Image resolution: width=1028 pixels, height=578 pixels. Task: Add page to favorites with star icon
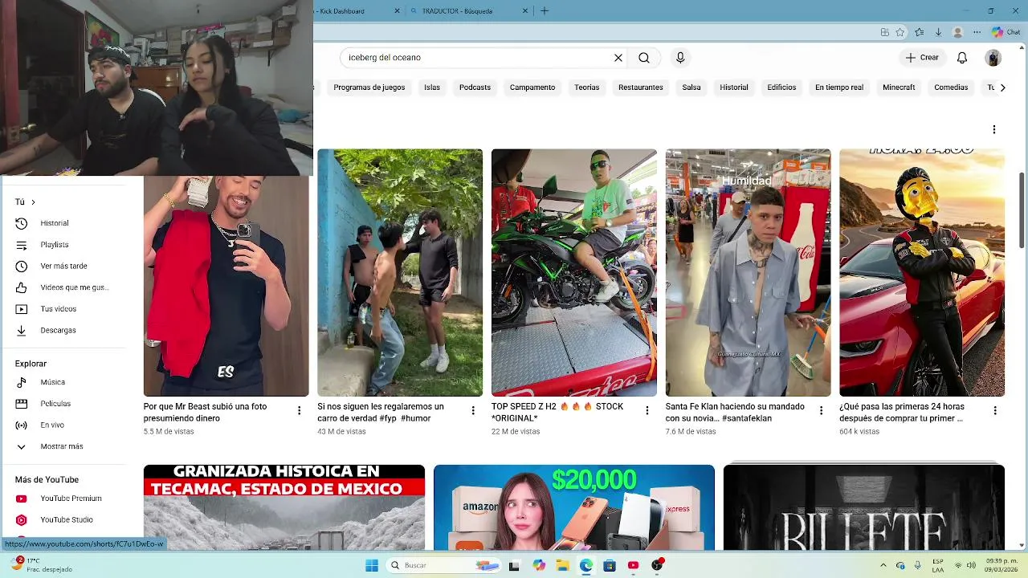click(900, 33)
